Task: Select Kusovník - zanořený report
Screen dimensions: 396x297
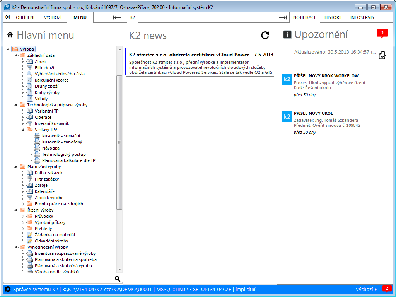Action: (62, 142)
